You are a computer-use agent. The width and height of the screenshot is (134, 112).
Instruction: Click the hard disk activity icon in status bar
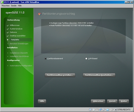coord(90,110)
